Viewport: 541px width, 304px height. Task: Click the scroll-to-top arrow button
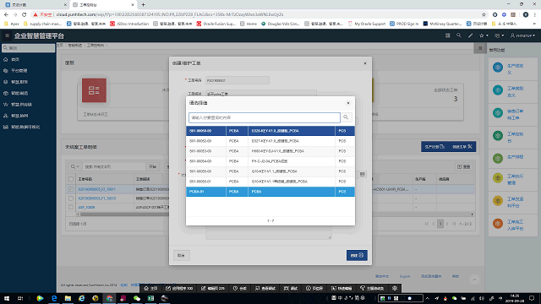tap(474, 280)
